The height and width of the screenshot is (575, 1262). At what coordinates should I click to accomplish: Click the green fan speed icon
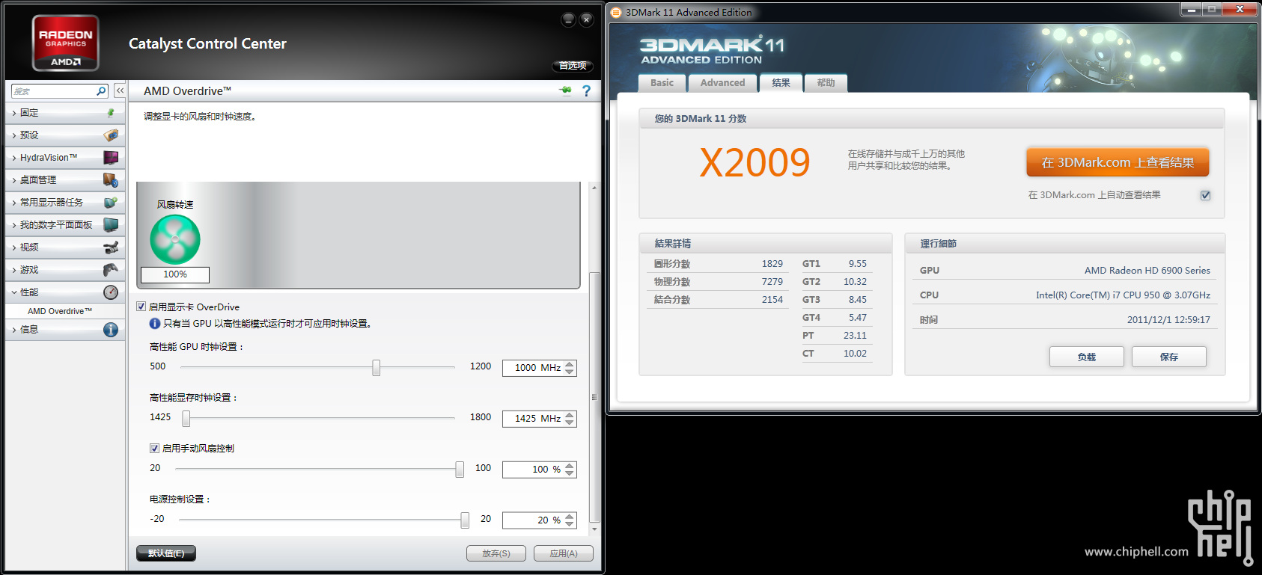click(x=175, y=239)
